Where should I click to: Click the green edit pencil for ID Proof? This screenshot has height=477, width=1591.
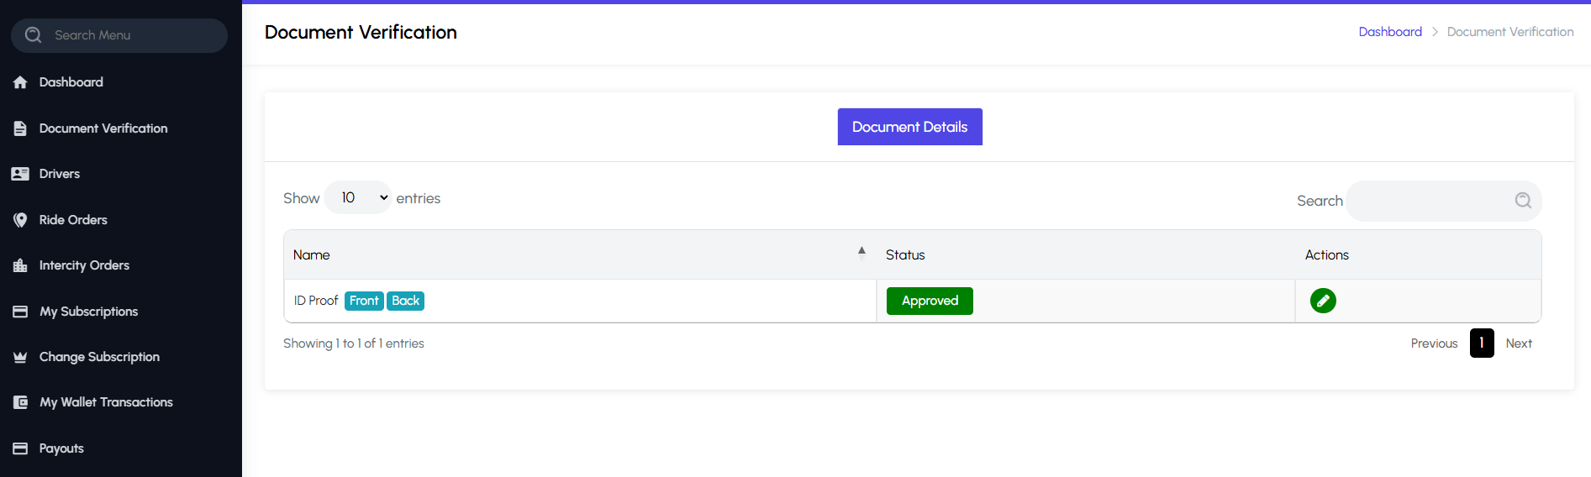(x=1322, y=301)
